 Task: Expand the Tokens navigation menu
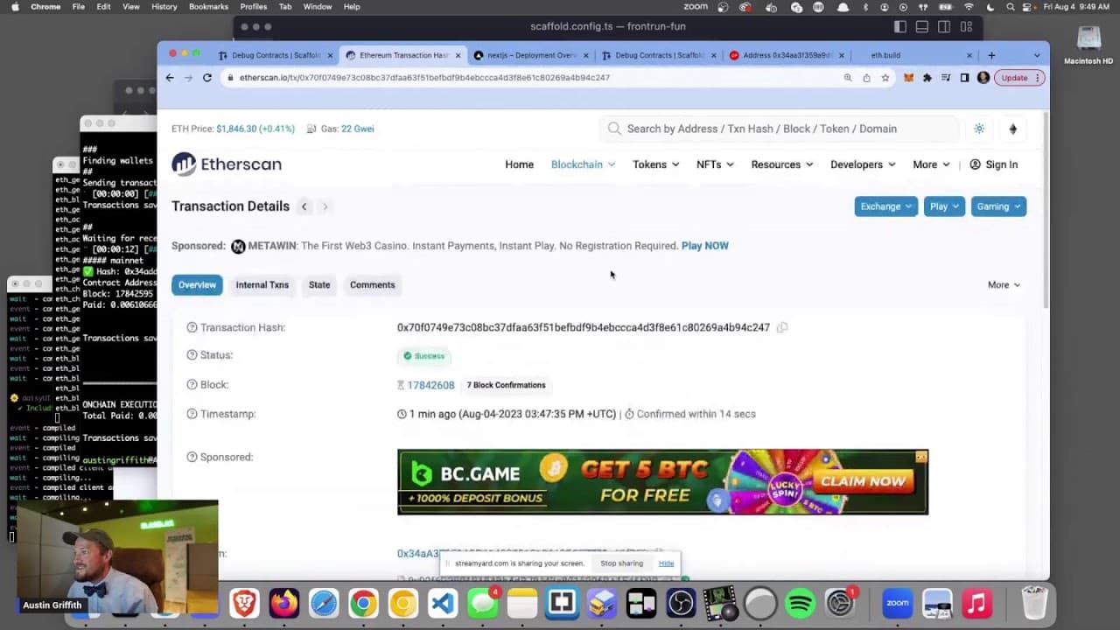pos(656,164)
